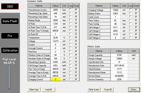Open the SBS page
141x93 pixels.
tap(10, 6)
